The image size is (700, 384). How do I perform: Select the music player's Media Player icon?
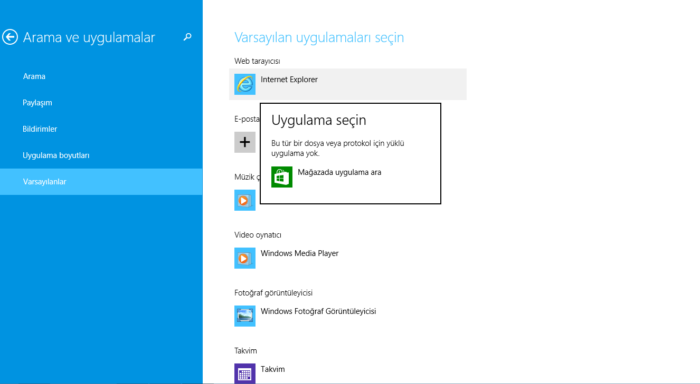pos(245,200)
